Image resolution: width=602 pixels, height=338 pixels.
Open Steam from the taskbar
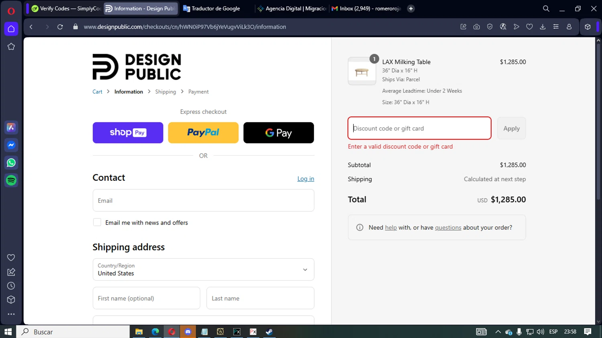tap(269, 332)
